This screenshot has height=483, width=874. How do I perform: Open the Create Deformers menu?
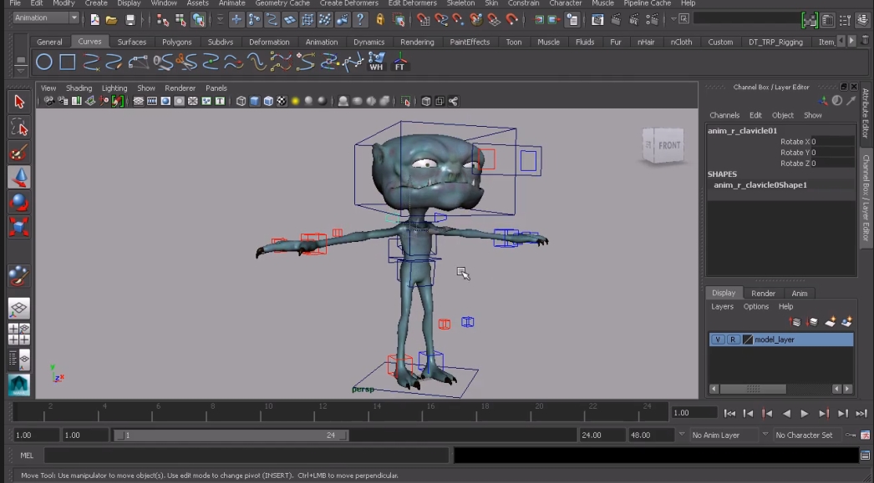click(x=349, y=3)
